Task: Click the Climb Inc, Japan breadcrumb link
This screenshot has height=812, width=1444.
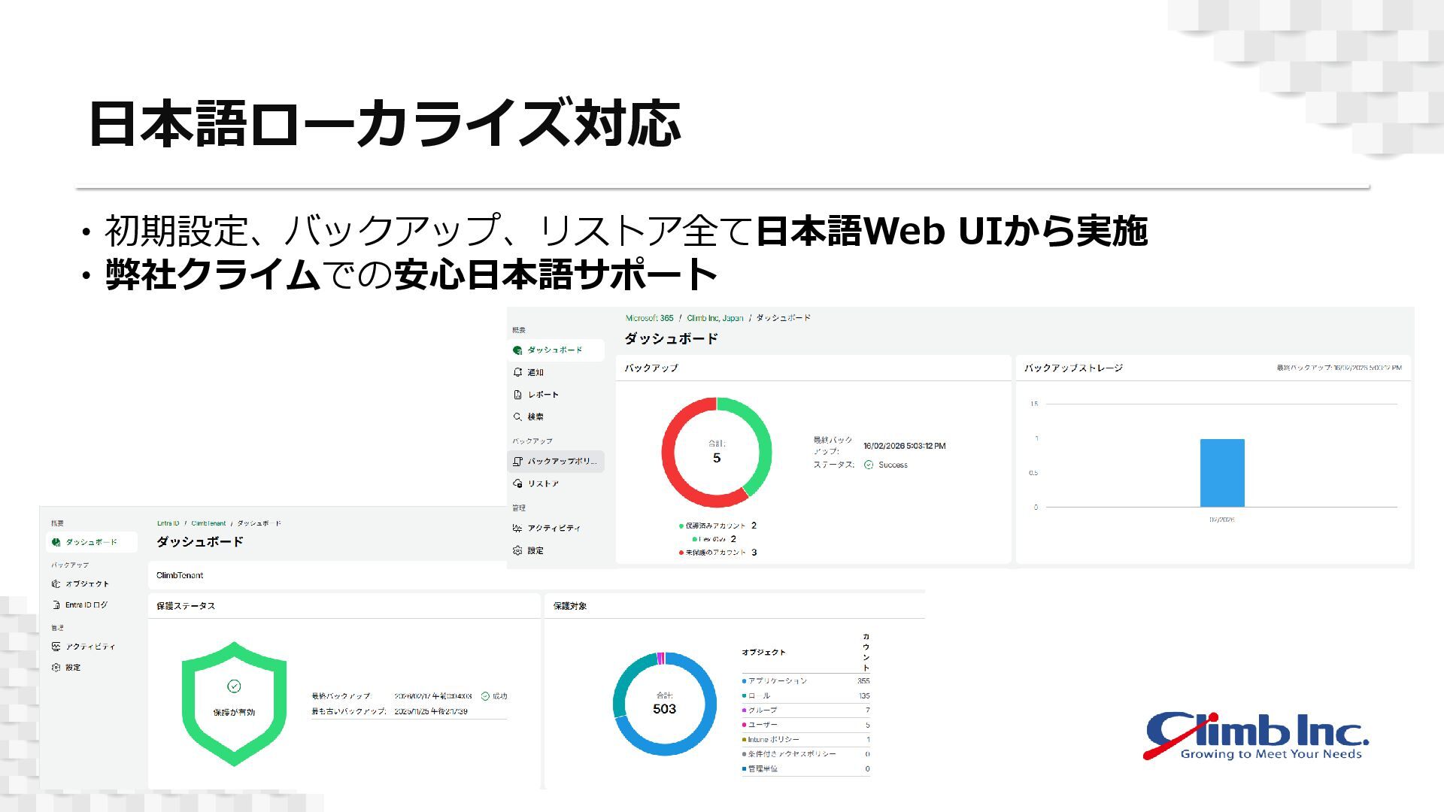Action: [714, 318]
